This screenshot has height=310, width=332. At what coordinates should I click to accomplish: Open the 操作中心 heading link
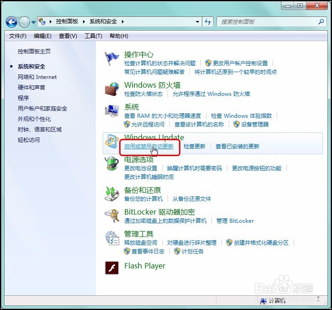click(139, 55)
